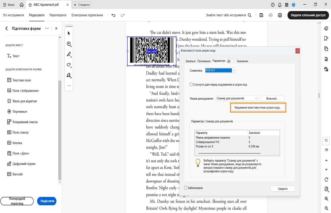Open the Меню hamburger menu
This screenshot has width=331, height=213.
(x=9, y=5)
